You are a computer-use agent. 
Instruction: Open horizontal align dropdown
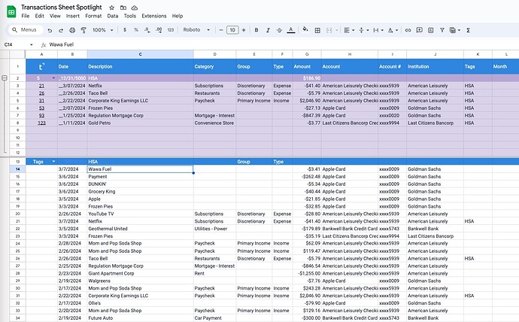349,30
